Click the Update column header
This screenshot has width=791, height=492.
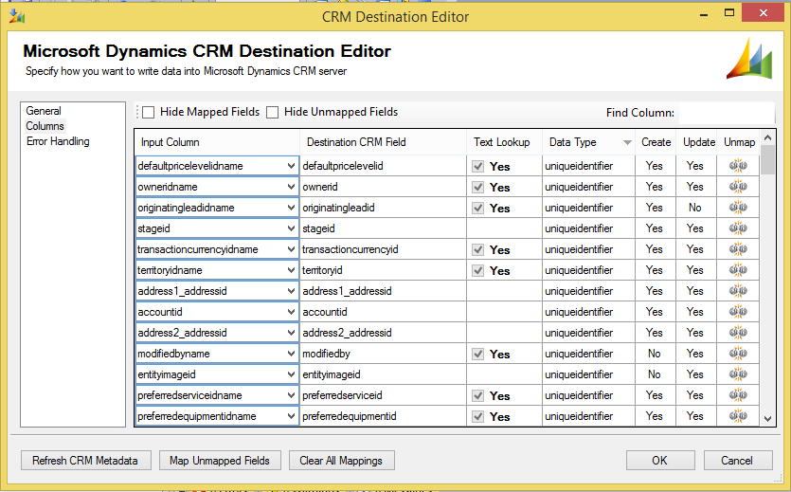(x=696, y=142)
